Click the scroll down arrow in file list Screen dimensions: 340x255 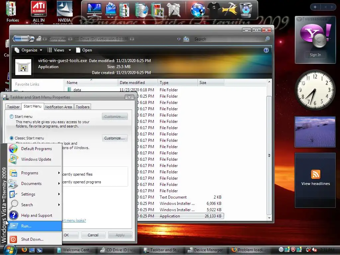[269, 218]
